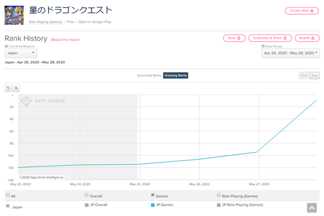Click the globe icon beside Countries/Regions

(6, 46)
